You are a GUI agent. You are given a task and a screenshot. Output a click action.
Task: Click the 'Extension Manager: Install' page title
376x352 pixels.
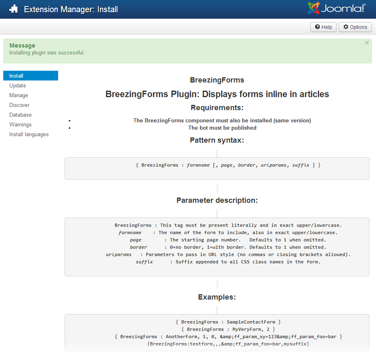pos(71,9)
